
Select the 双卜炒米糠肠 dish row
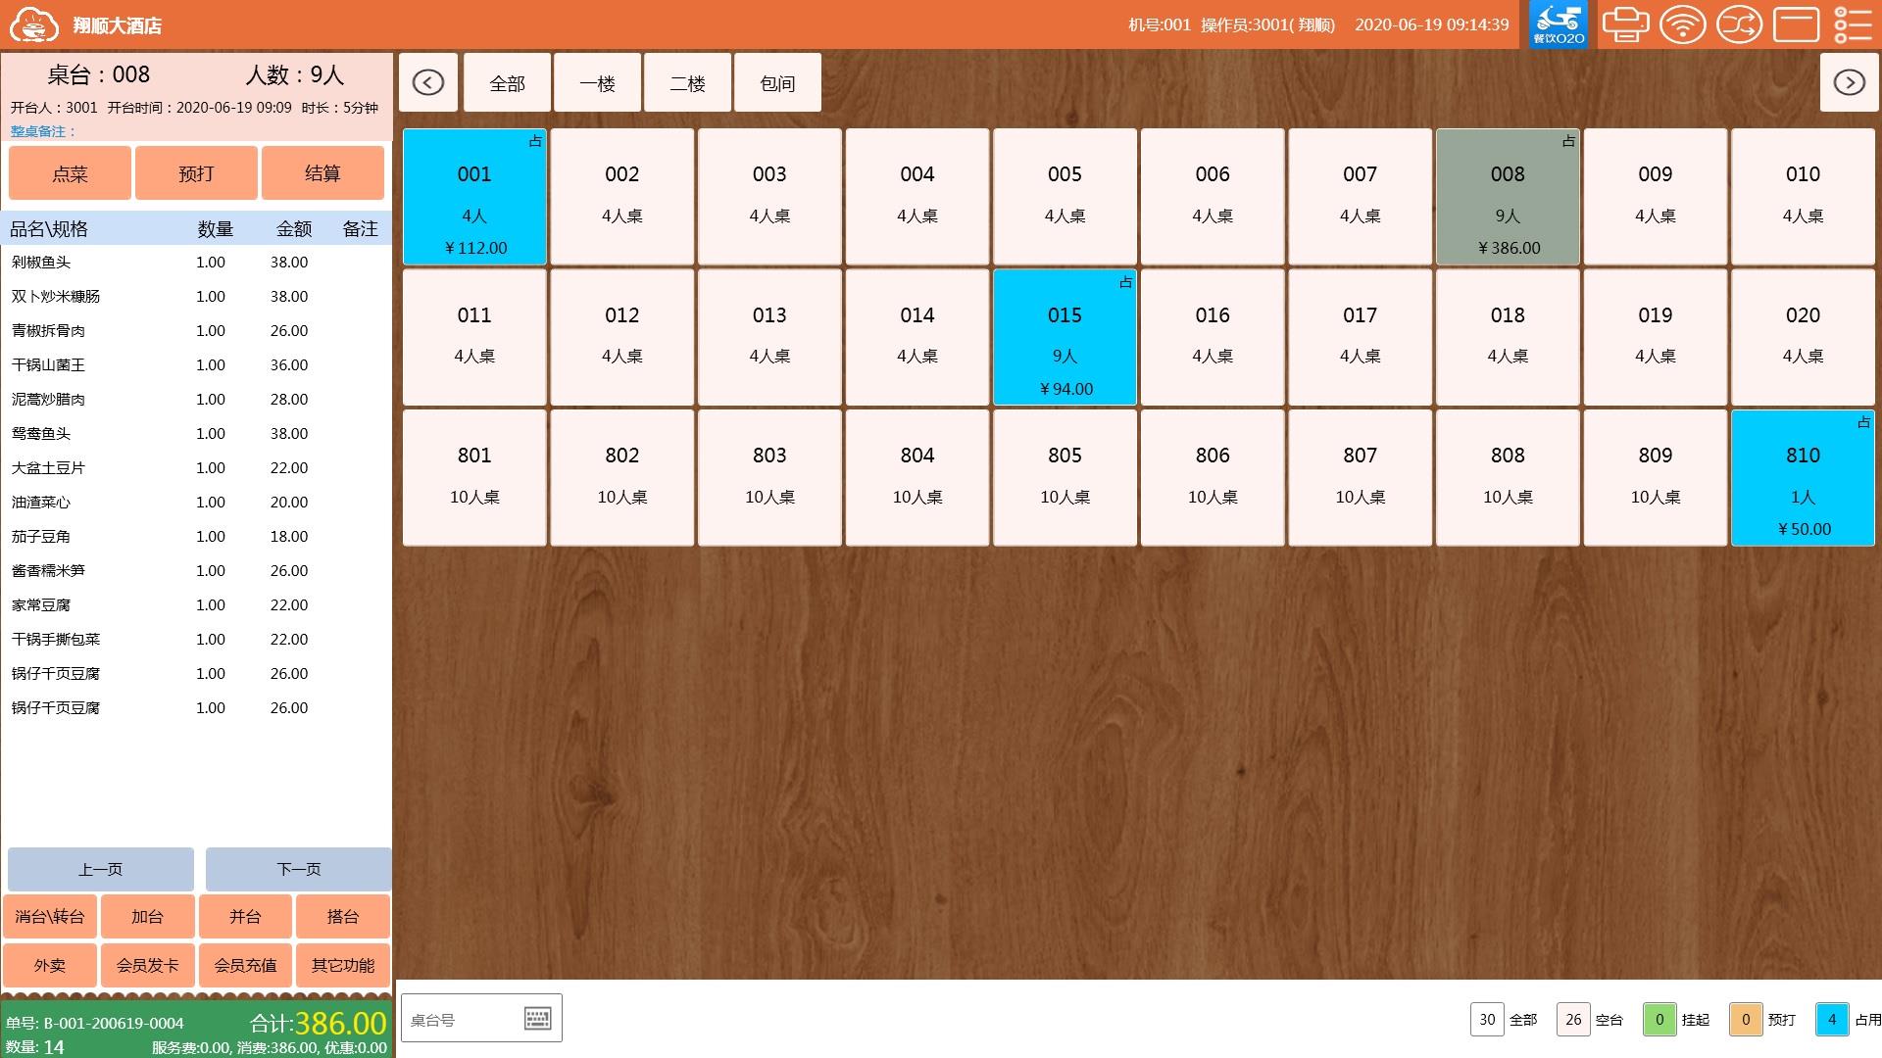coord(196,296)
